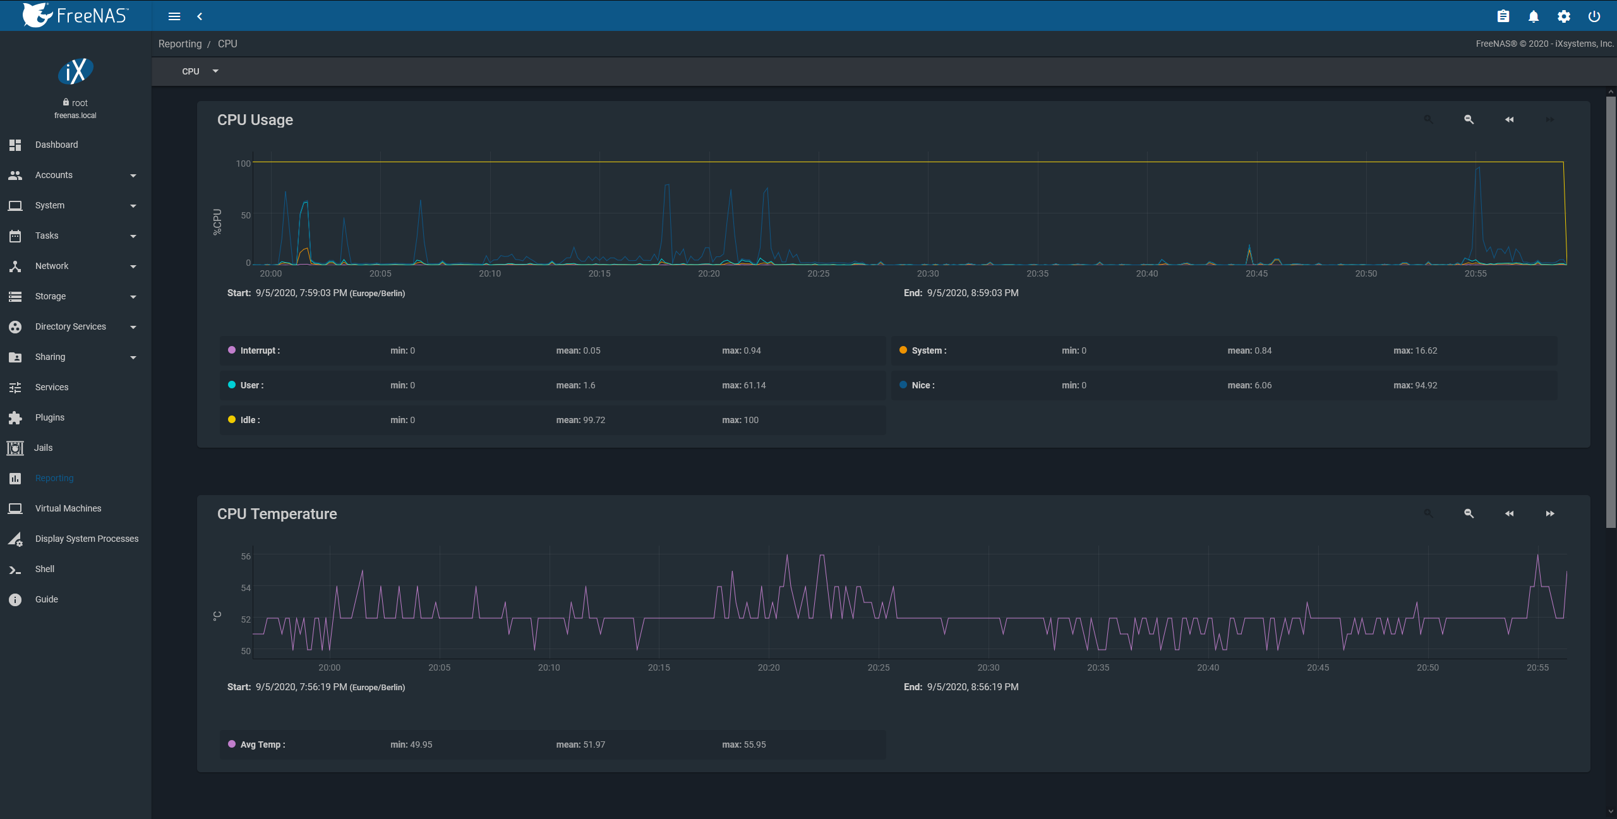Zoom out on the CPU Temperature chart
Image resolution: width=1617 pixels, height=819 pixels.
coord(1469,513)
